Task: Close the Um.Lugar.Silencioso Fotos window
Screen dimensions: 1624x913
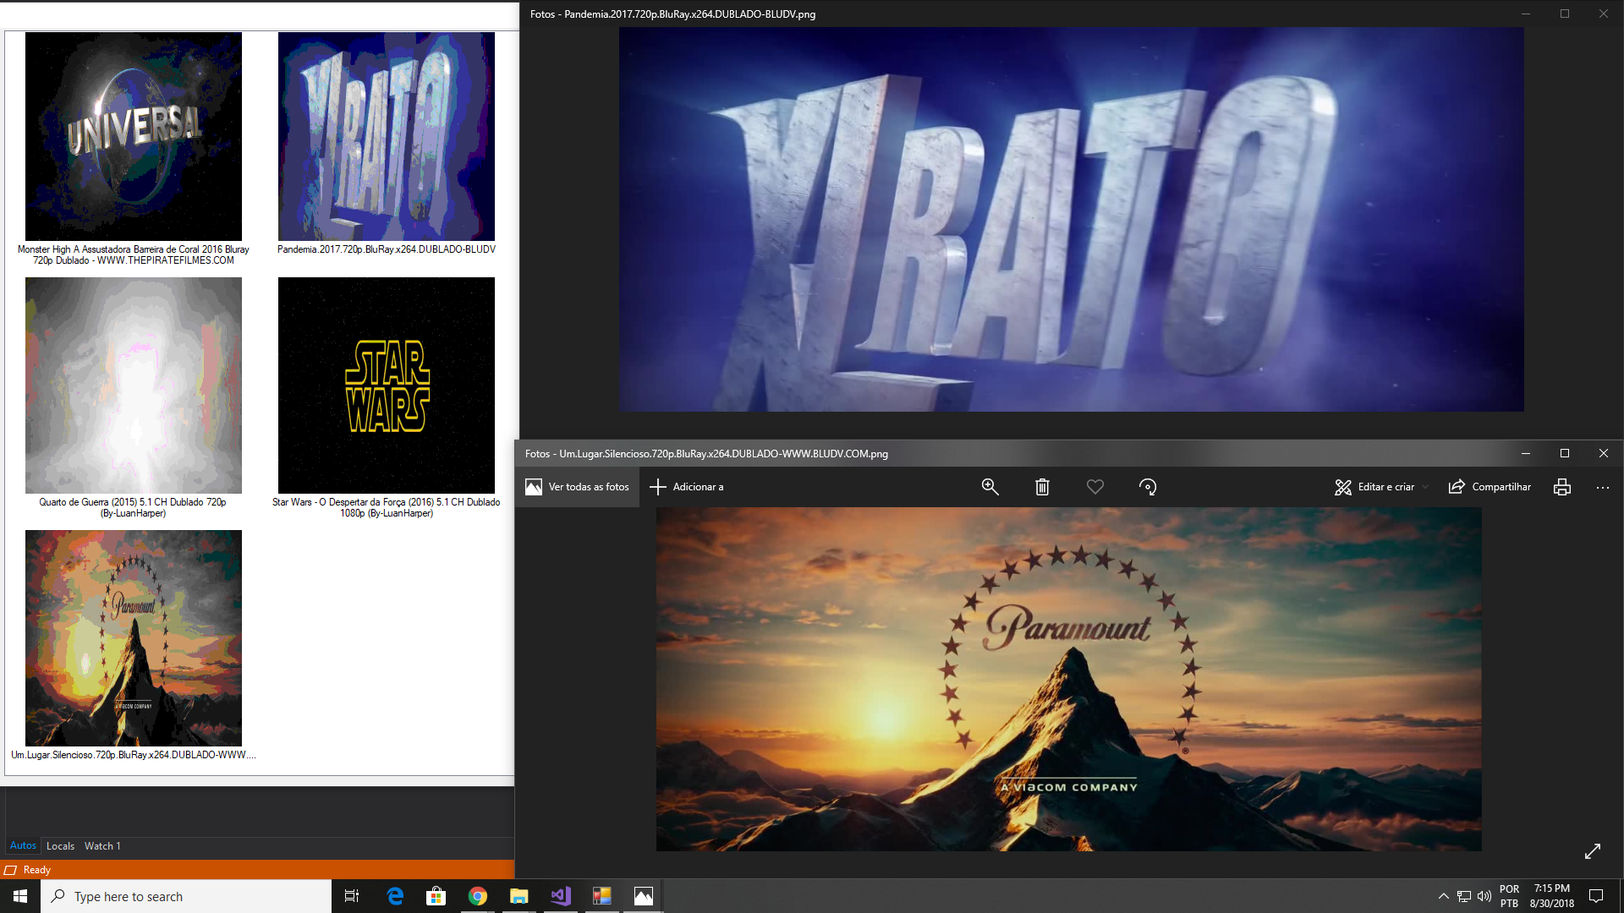Action: pyautogui.click(x=1604, y=453)
